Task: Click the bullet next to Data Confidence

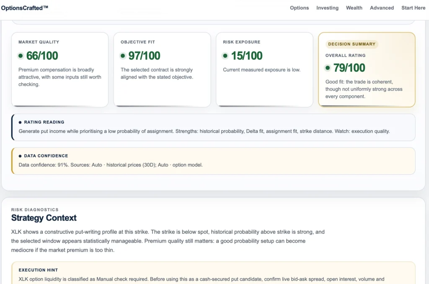Action: point(20,156)
